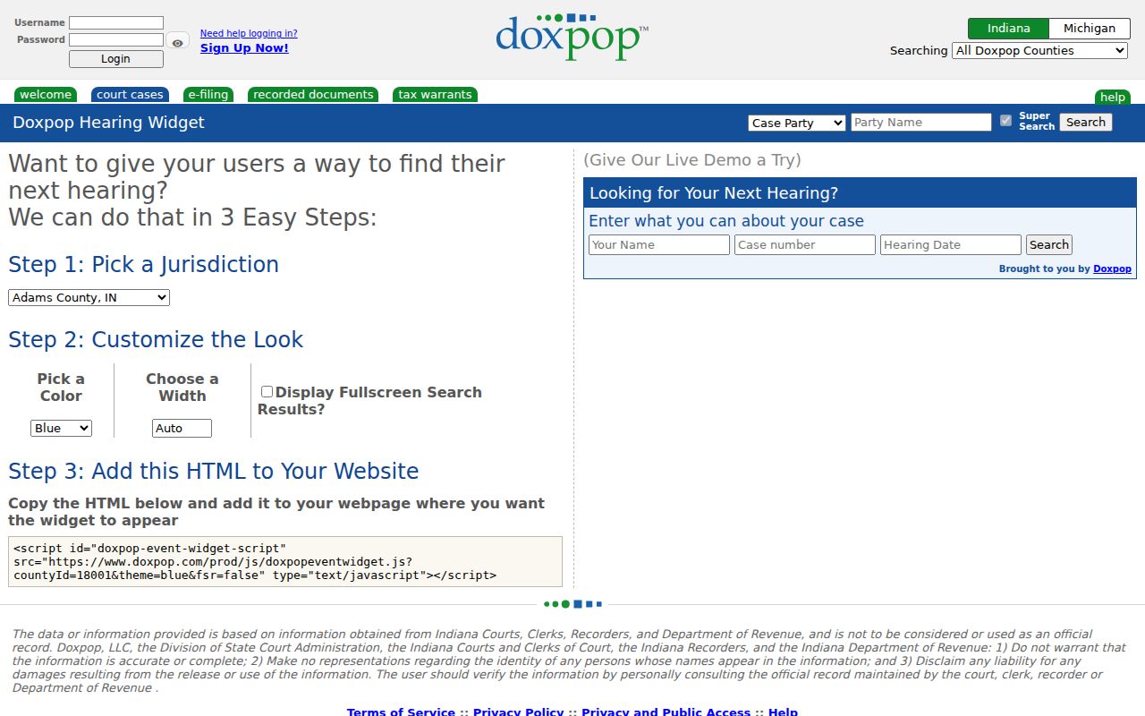Open the Help link in footer

[783, 712]
